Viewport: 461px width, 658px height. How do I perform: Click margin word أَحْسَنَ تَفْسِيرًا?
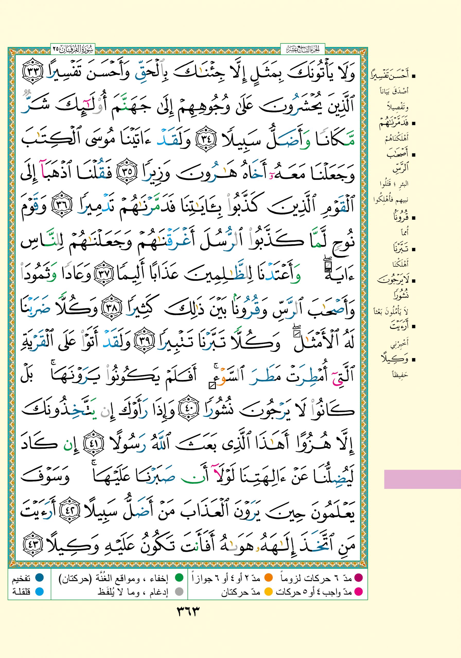coord(390,77)
